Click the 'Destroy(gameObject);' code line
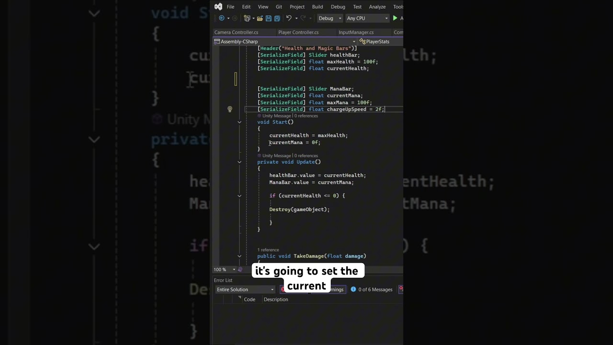The image size is (613, 345). pyautogui.click(x=299, y=209)
